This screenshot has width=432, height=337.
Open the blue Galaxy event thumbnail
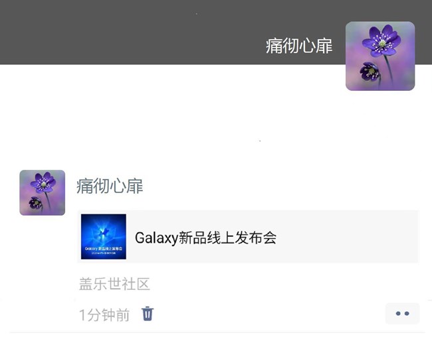tap(104, 237)
